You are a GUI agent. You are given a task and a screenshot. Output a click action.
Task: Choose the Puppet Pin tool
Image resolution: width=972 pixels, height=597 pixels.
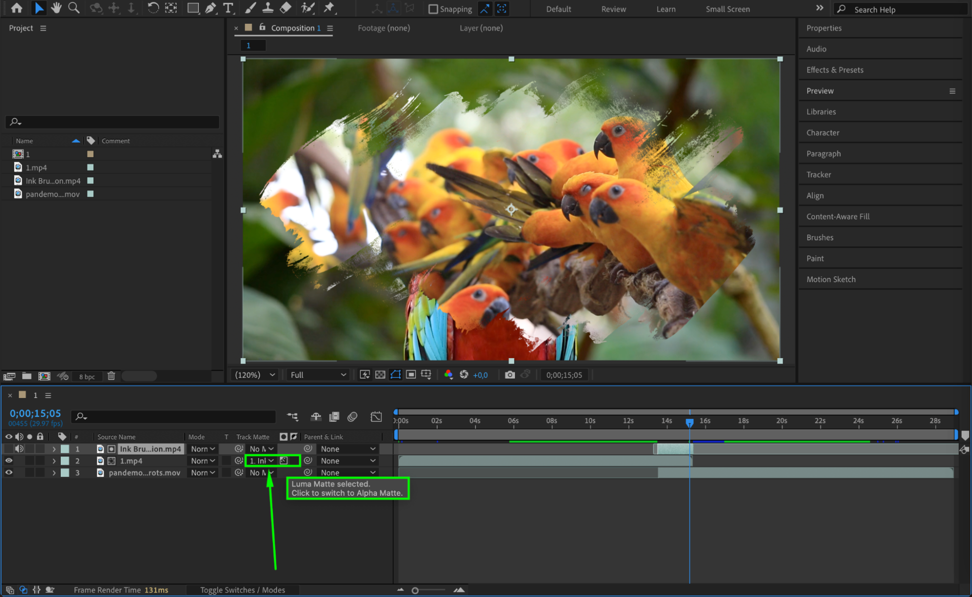coord(329,8)
